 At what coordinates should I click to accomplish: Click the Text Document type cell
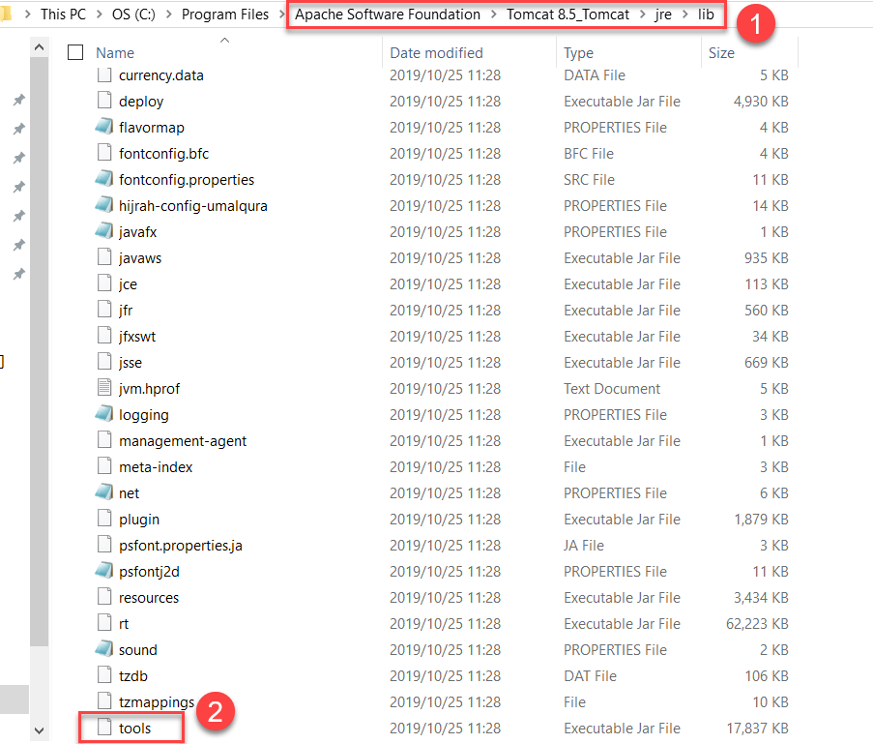tap(611, 388)
